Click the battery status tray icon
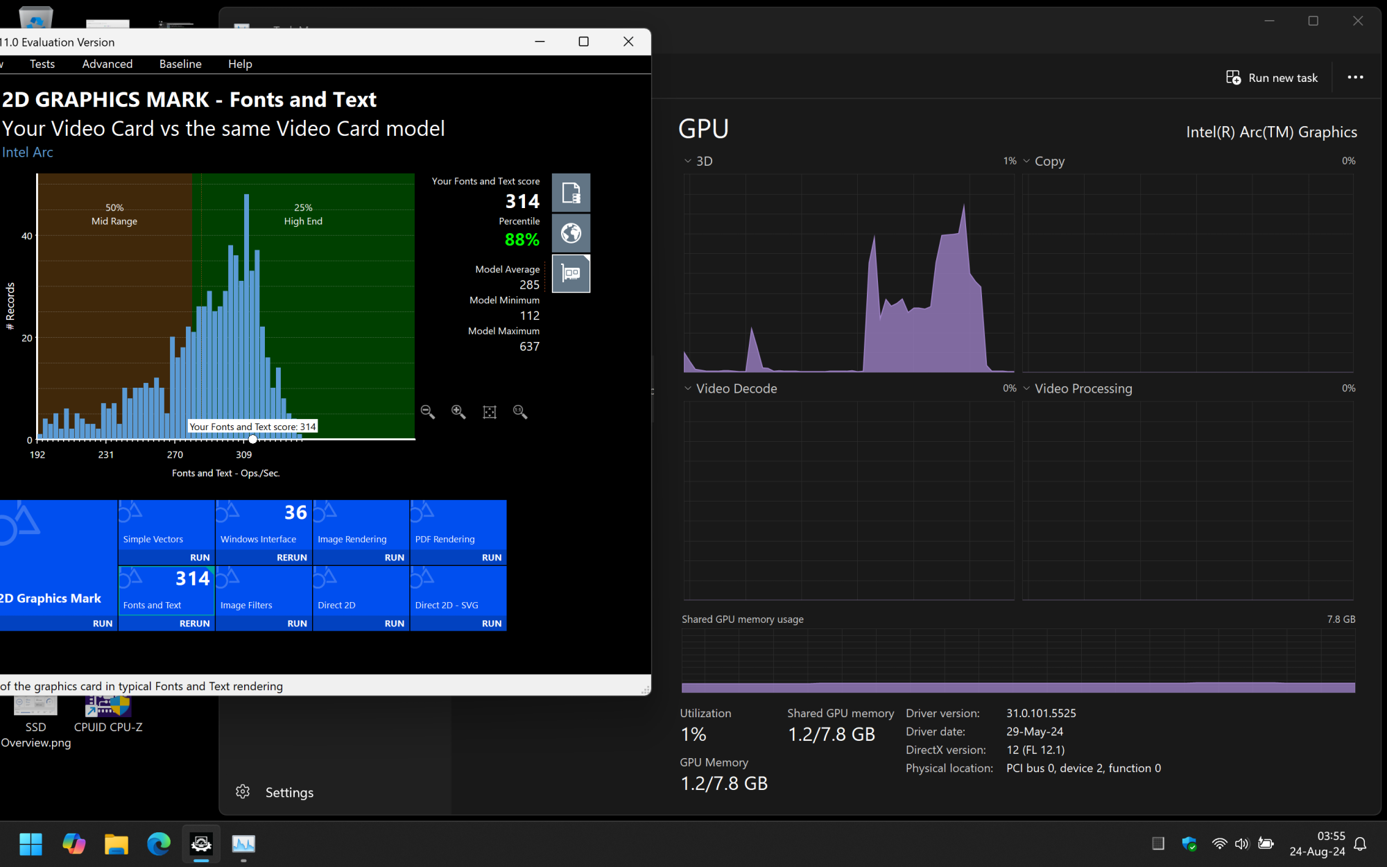1387x867 pixels. (1266, 844)
